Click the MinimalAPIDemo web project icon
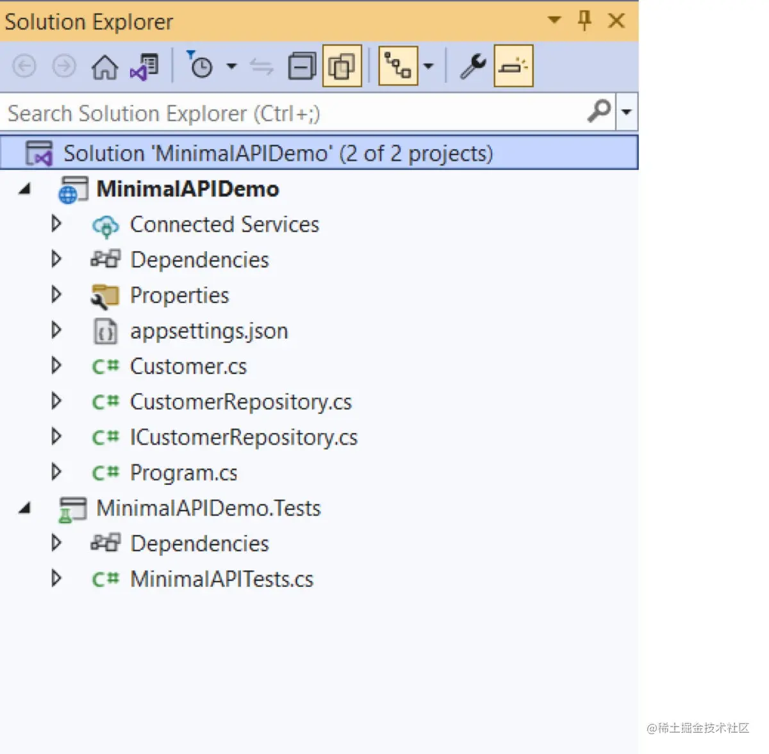This screenshot has width=769, height=754. tap(72, 190)
